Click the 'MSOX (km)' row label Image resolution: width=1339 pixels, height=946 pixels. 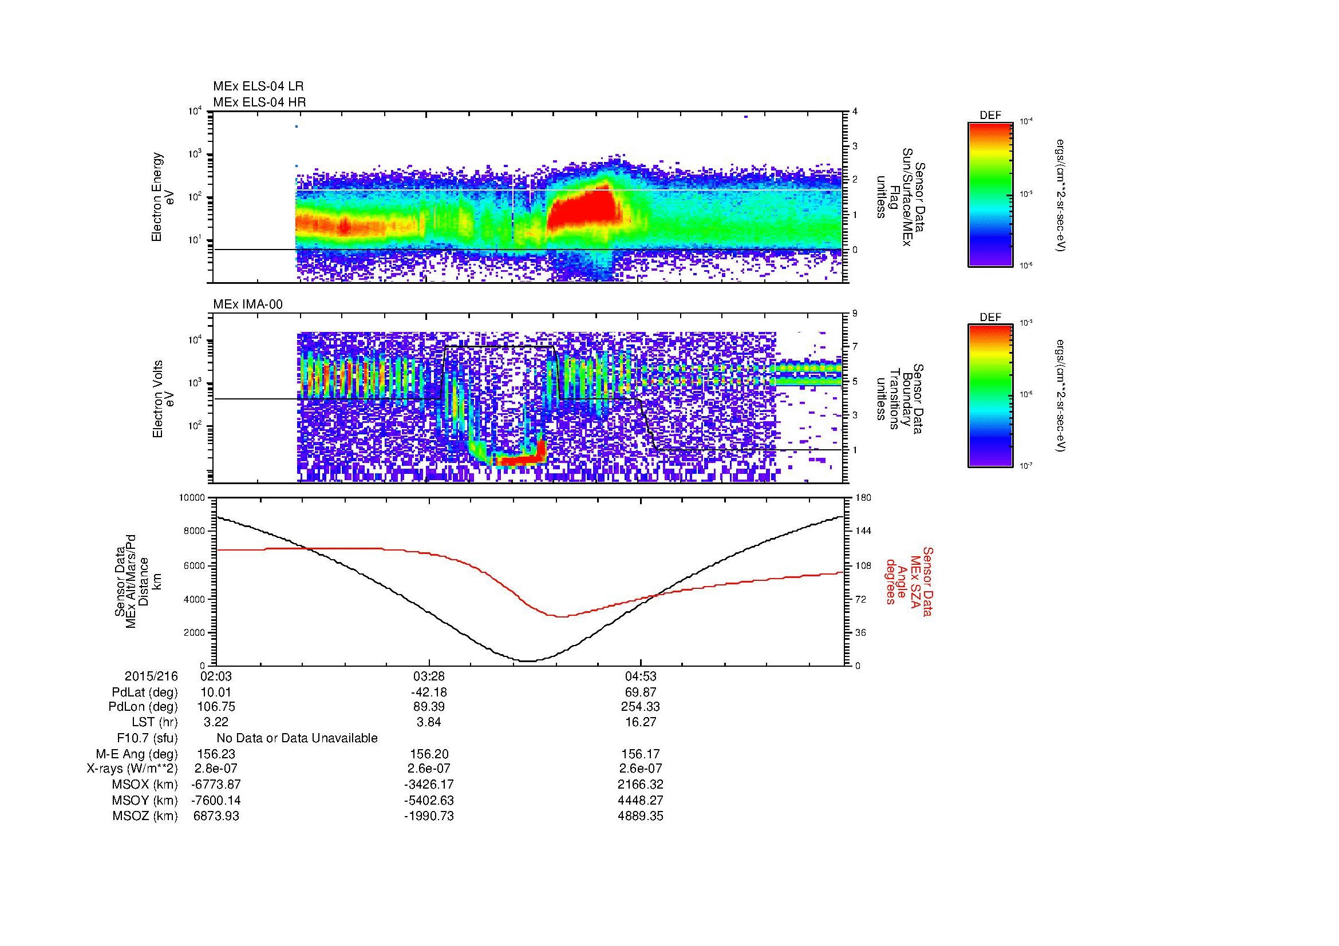(x=145, y=785)
